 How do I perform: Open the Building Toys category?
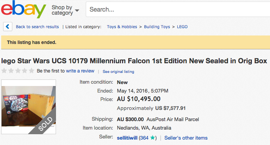point(157,27)
